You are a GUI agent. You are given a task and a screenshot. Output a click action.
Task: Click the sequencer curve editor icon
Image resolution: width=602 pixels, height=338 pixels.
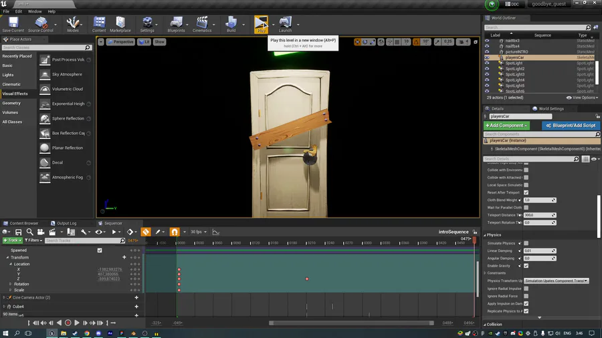216,232
